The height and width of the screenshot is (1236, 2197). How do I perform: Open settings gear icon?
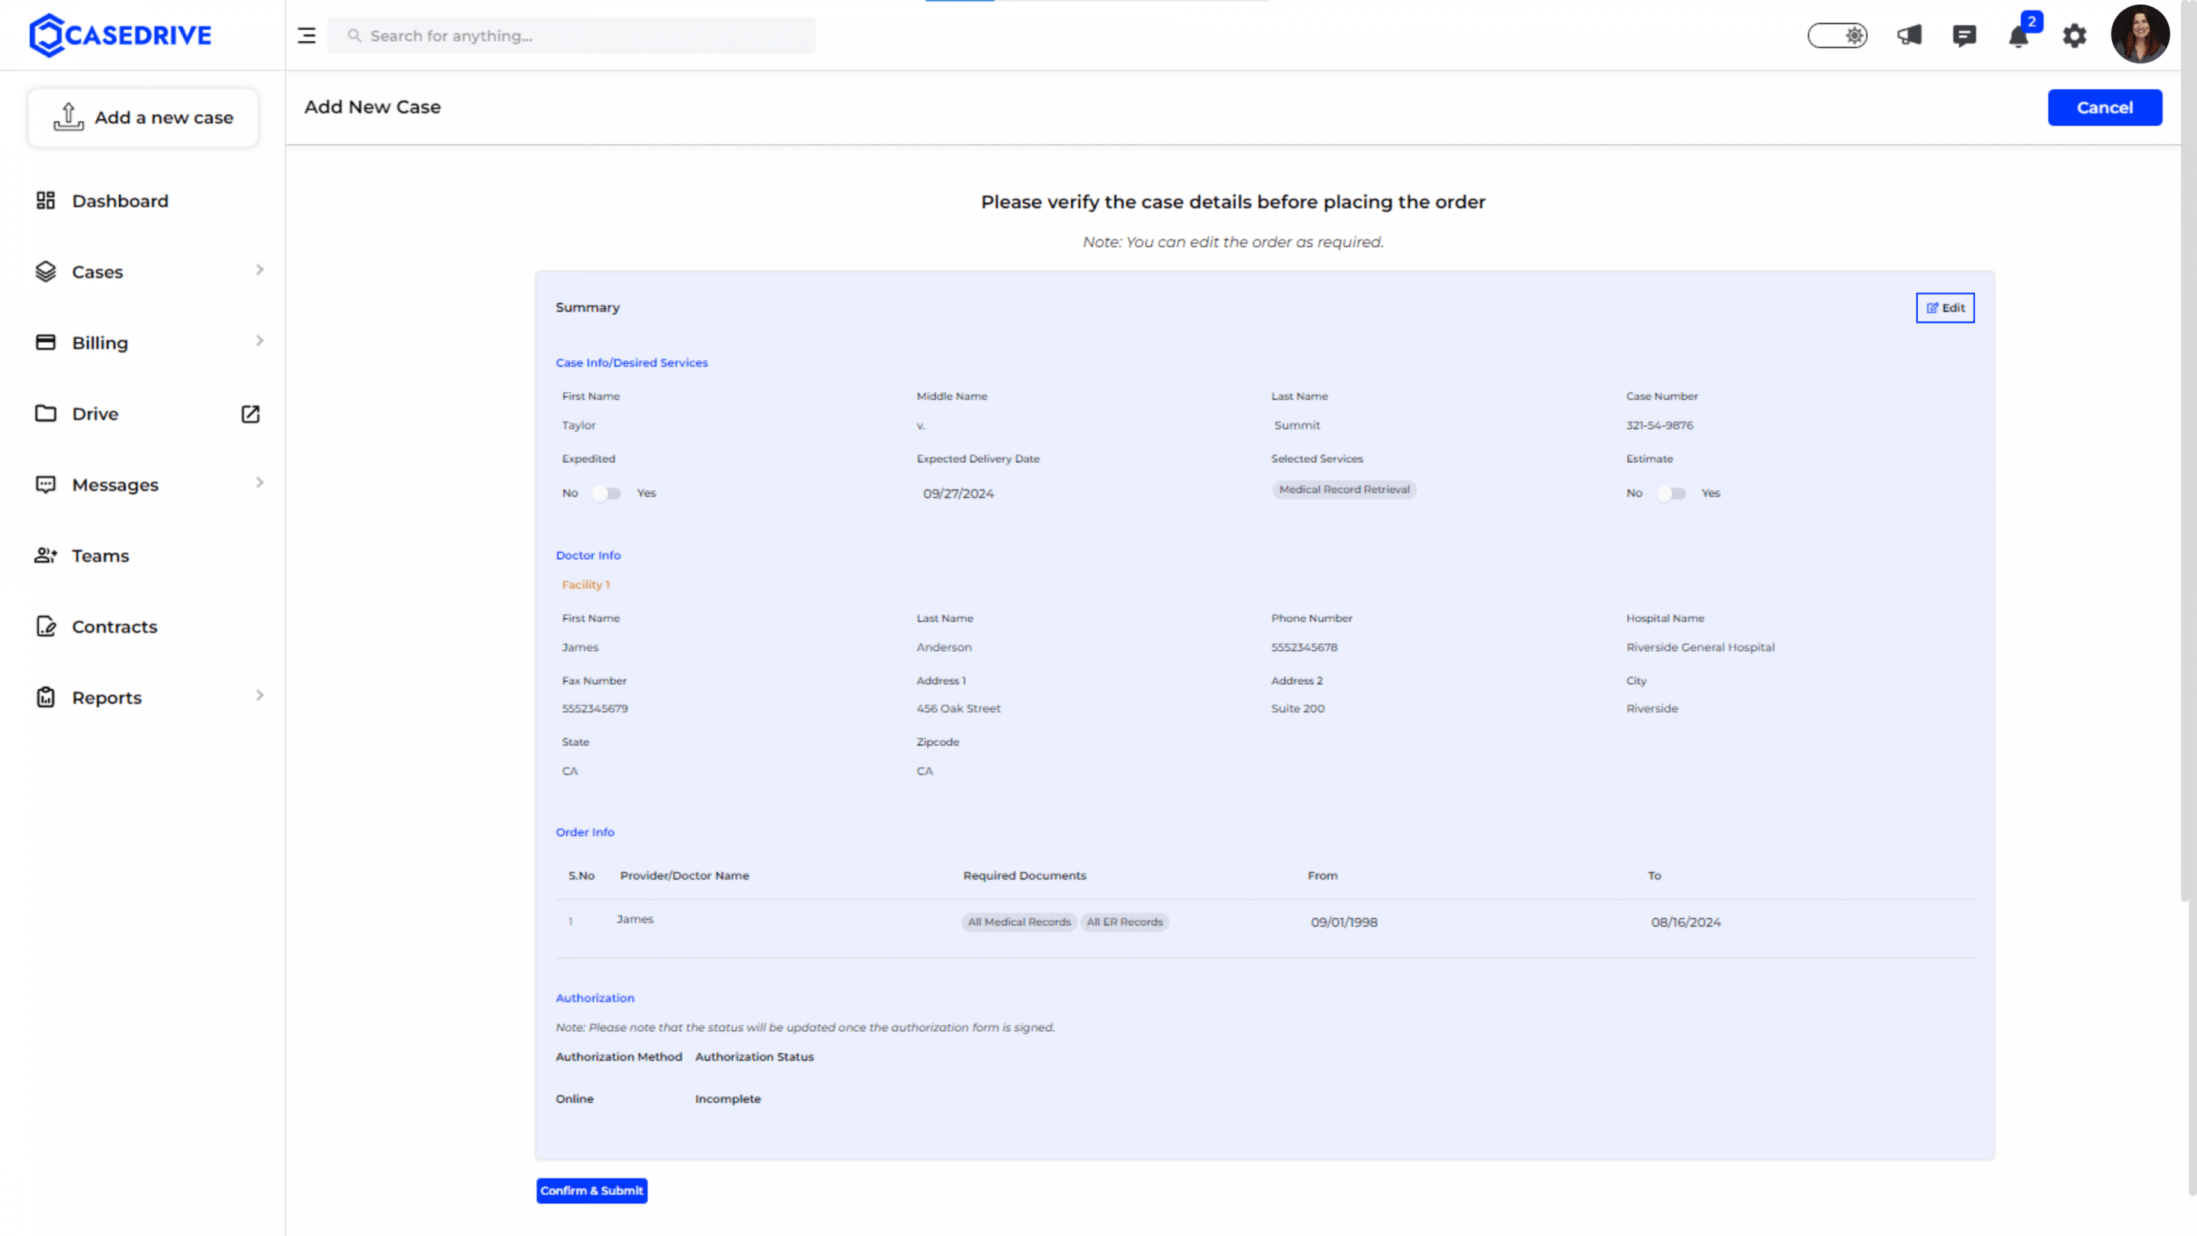(2074, 36)
